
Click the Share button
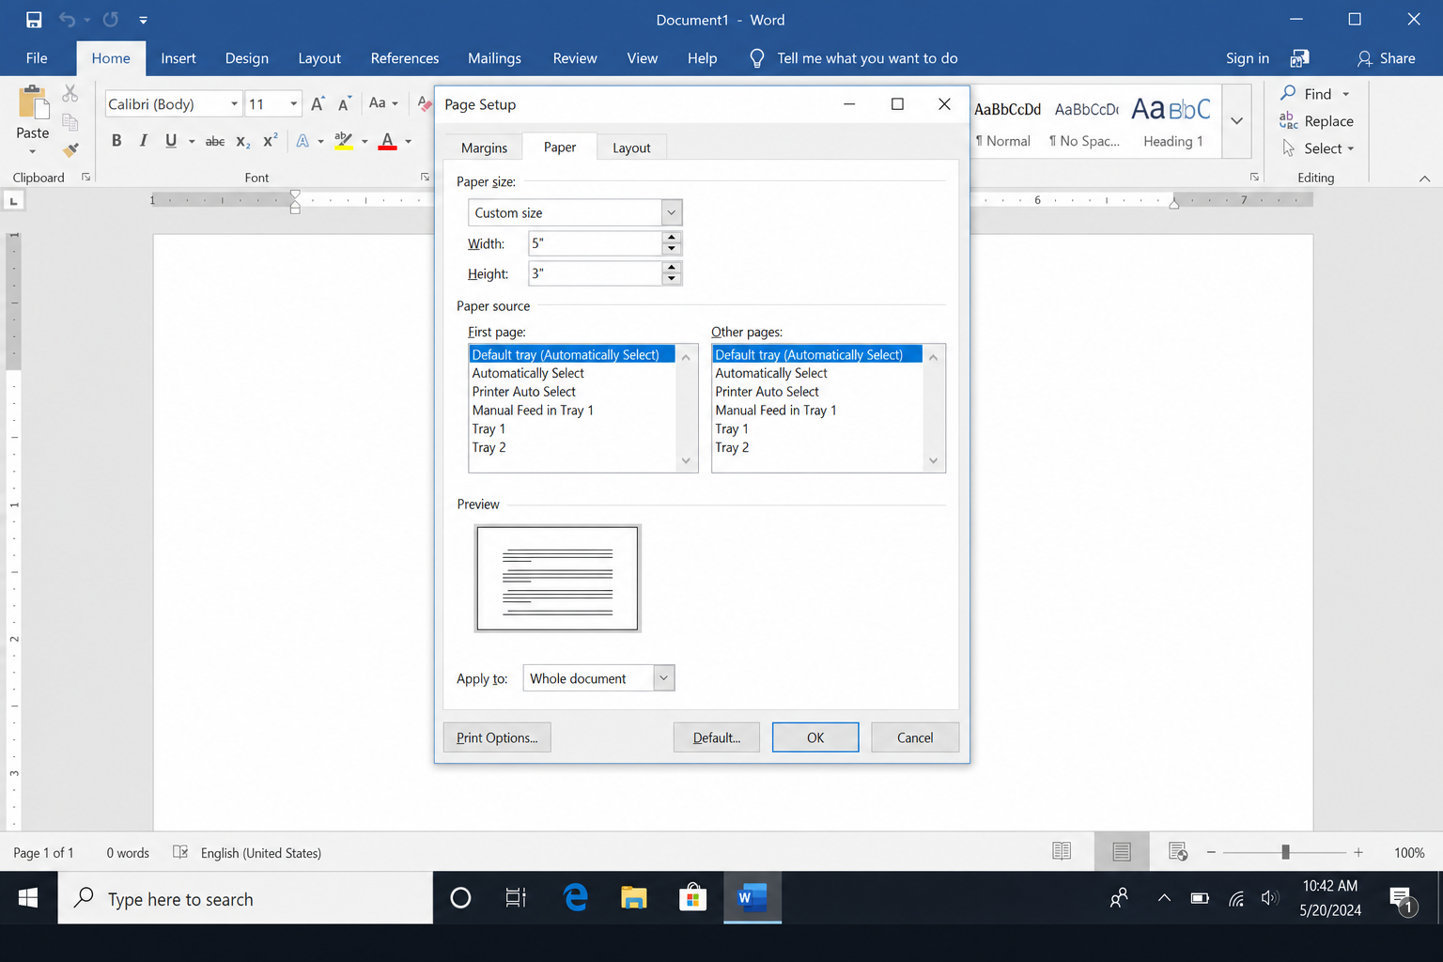pyautogui.click(x=1386, y=58)
